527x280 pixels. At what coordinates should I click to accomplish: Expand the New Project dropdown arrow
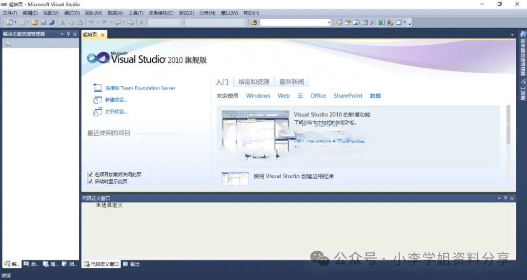(16, 22)
